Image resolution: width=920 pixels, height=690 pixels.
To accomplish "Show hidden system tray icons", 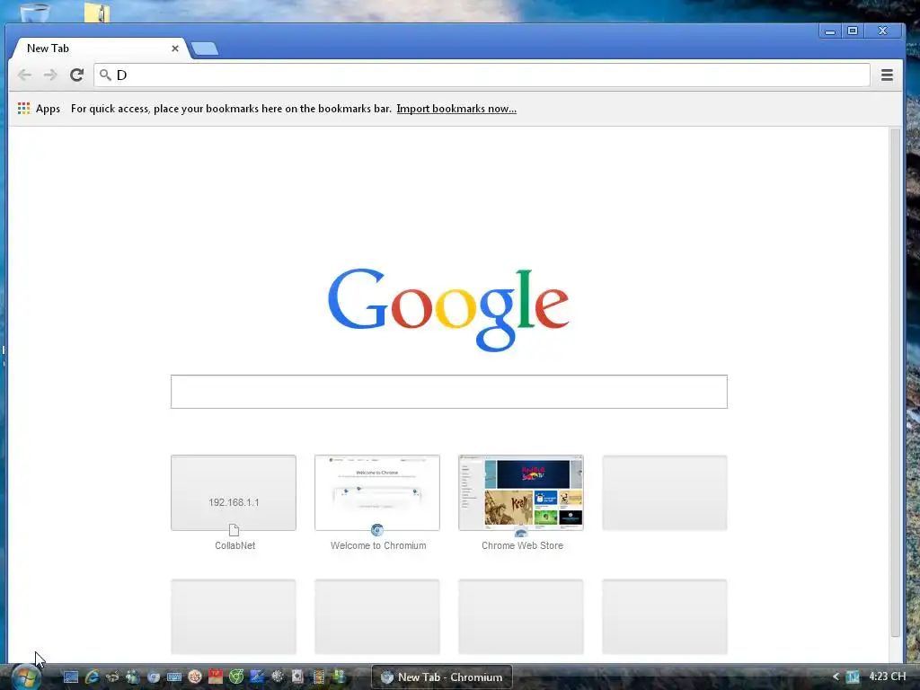I will pyautogui.click(x=836, y=677).
